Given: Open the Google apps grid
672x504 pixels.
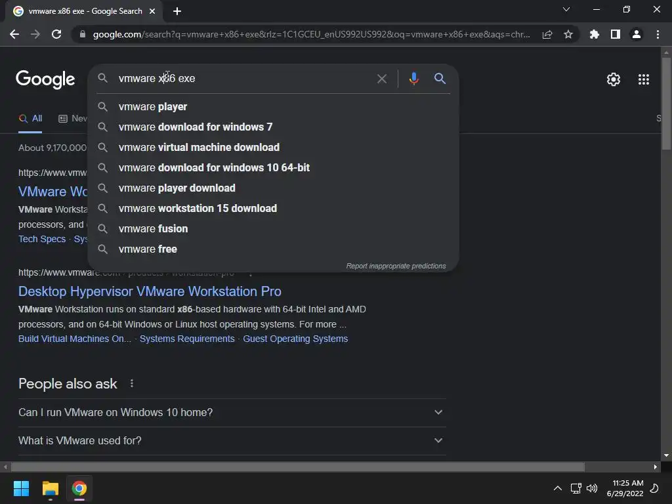Looking at the screenshot, I should 644,79.
